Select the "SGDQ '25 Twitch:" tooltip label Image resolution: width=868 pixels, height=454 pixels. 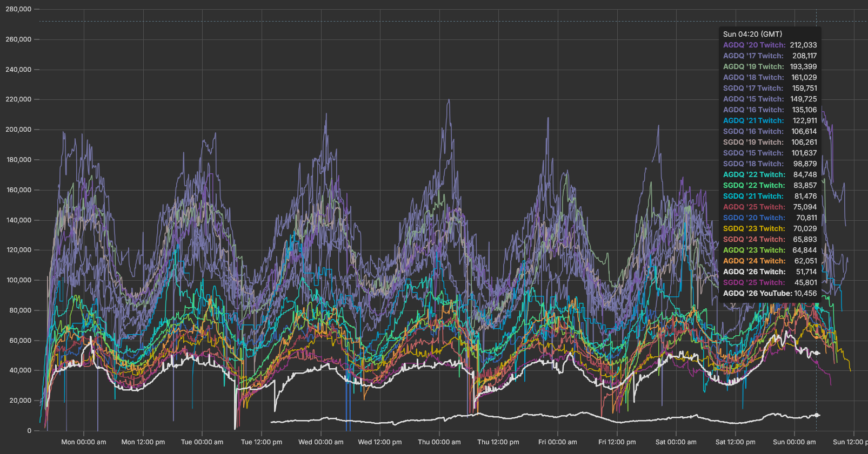755,282
